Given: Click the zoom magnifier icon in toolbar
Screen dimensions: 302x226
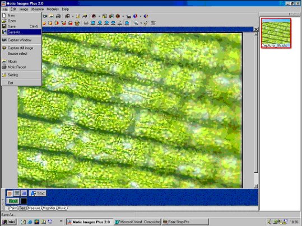Looking at the screenshot, I should [x=136, y=23].
